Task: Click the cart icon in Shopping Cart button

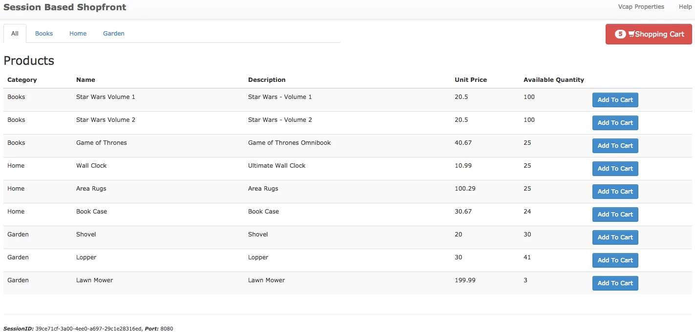Action: click(632, 34)
